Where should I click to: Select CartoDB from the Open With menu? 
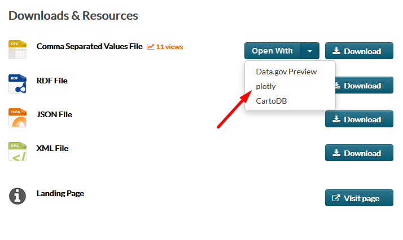[x=271, y=101]
